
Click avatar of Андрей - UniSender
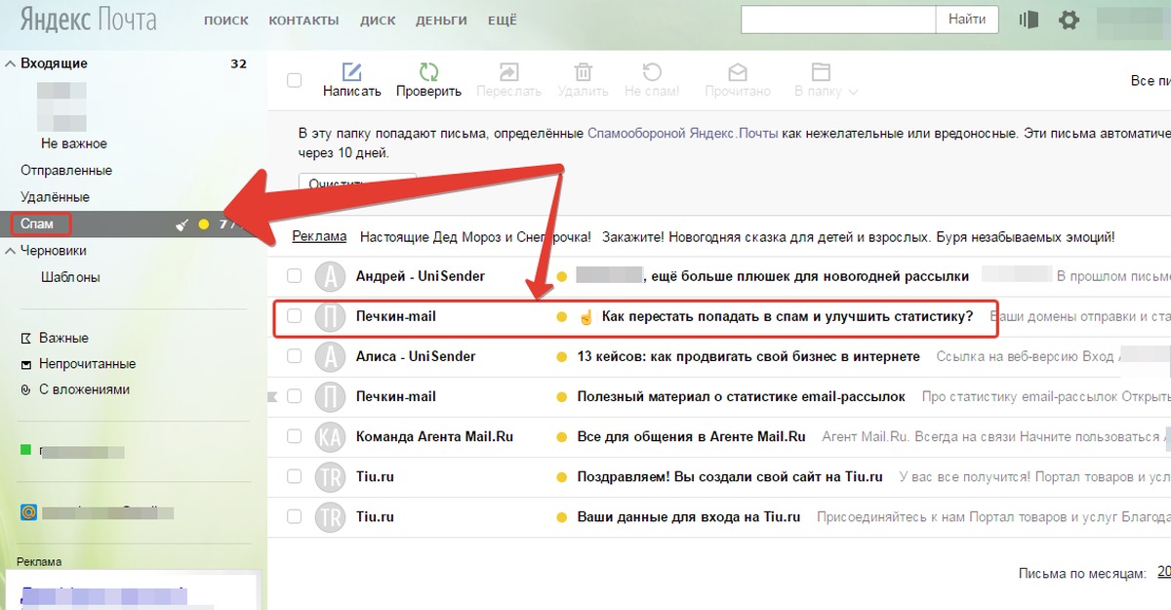tap(331, 276)
